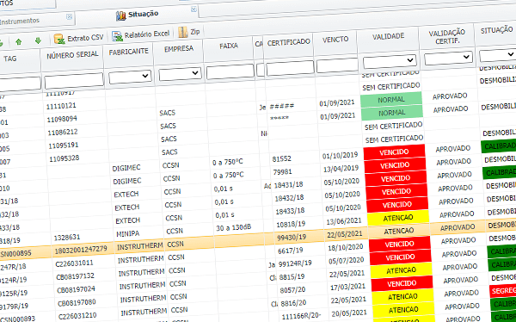
Task: Generate the Relatório Excel report
Action: click(x=140, y=35)
